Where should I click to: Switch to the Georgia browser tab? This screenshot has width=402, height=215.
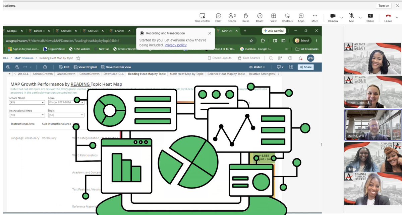[12, 31]
